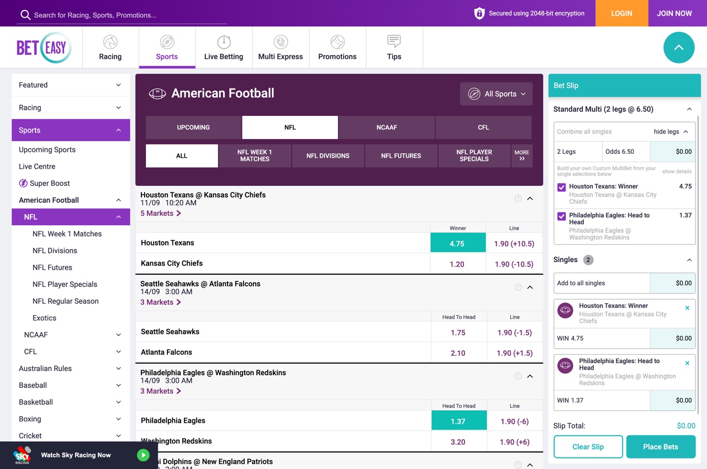Open the BetEasy logo home link
The width and height of the screenshot is (707, 469).
click(x=44, y=47)
